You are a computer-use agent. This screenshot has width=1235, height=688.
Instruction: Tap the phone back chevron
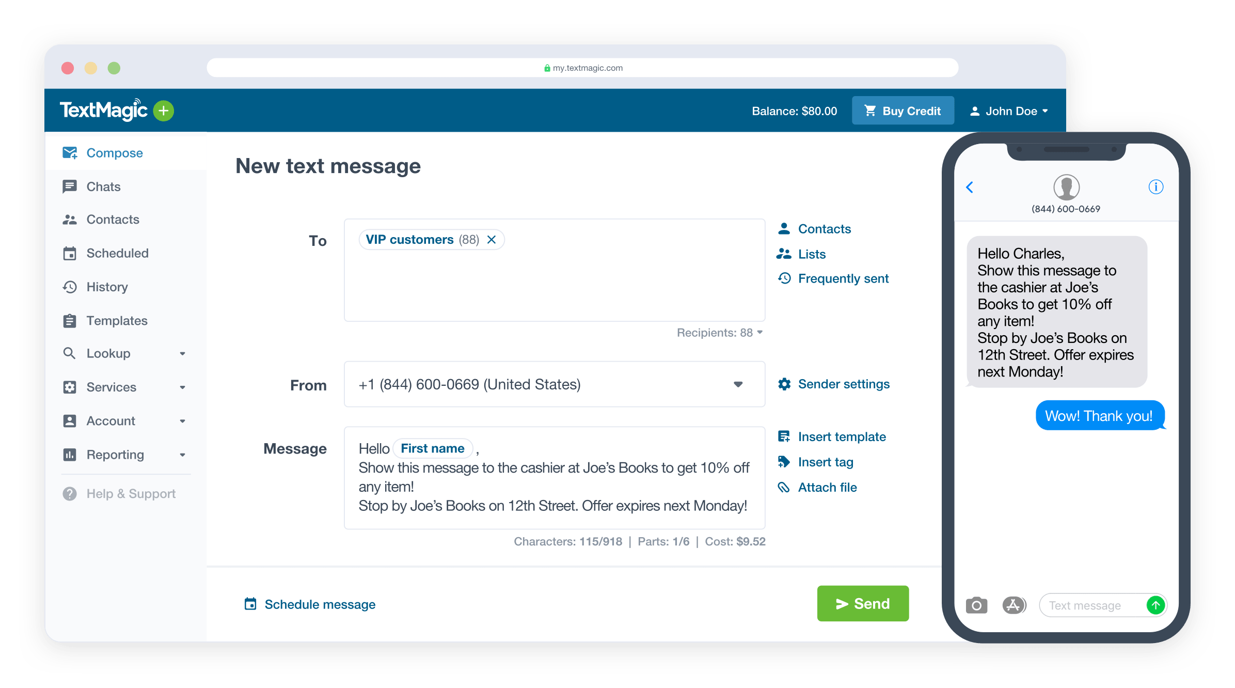pos(970,187)
